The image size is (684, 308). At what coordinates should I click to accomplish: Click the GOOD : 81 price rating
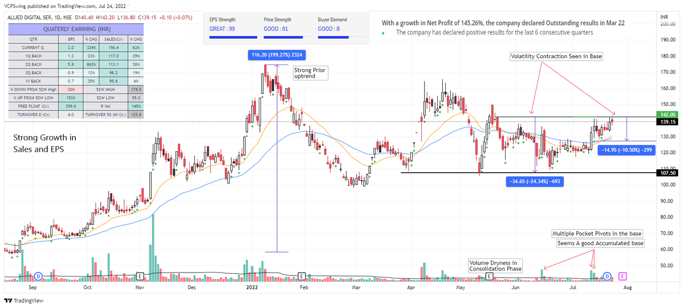coord(277,29)
